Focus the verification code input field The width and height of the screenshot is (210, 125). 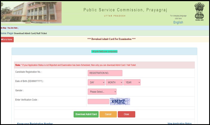coord(99,102)
